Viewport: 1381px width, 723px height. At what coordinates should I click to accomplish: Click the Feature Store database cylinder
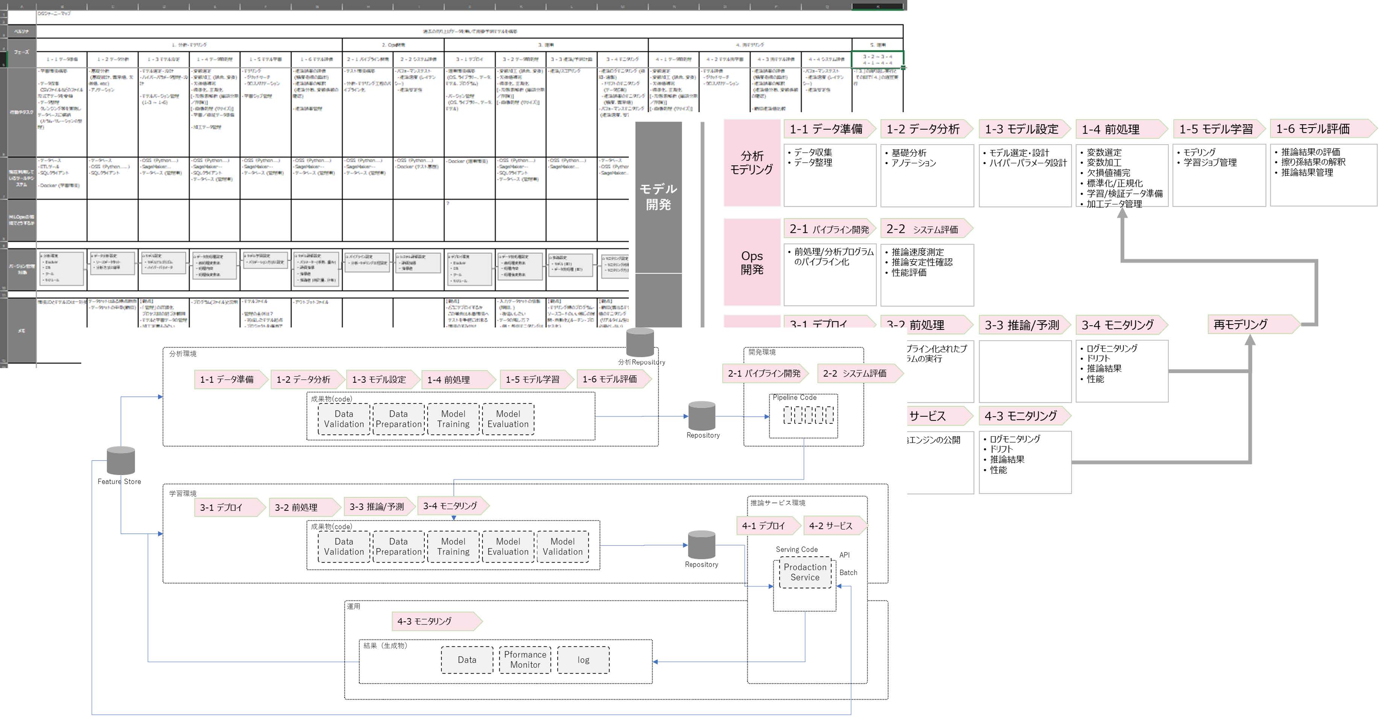click(x=121, y=461)
